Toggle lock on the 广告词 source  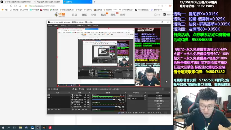[x=88, y=97]
